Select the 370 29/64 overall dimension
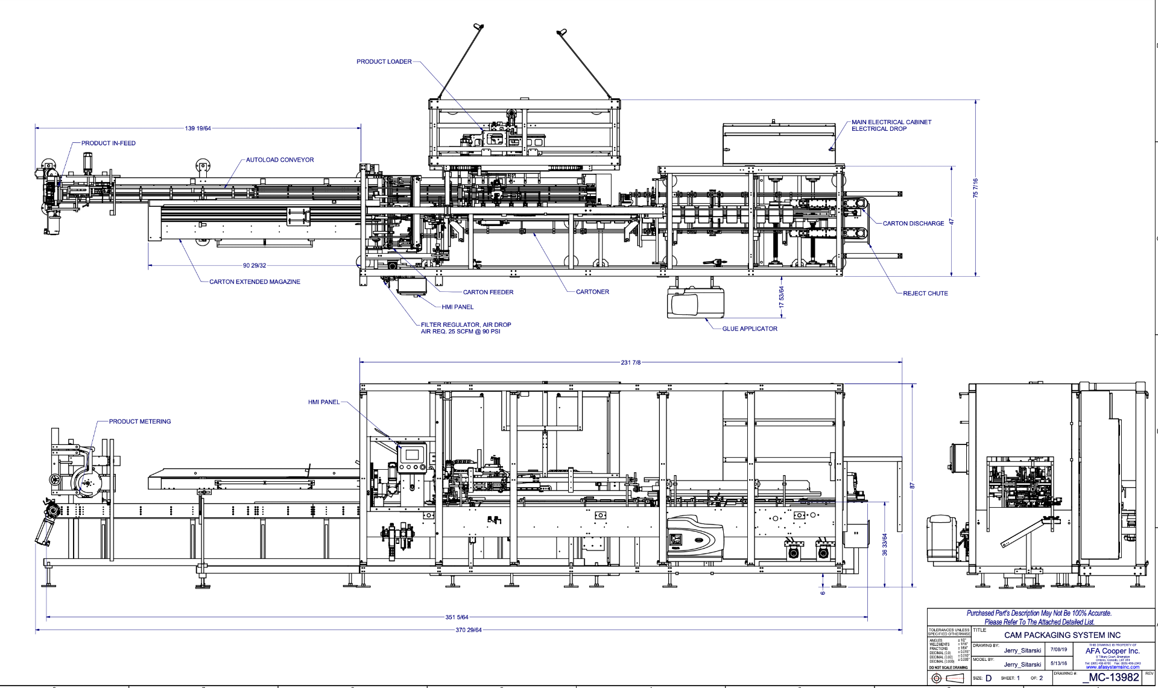Image resolution: width=1158 pixels, height=688 pixels. pyautogui.click(x=469, y=630)
